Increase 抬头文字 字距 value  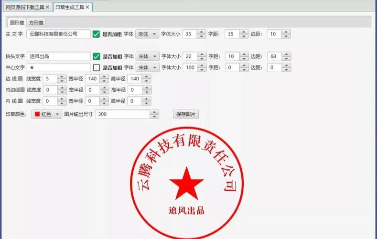point(244,54)
